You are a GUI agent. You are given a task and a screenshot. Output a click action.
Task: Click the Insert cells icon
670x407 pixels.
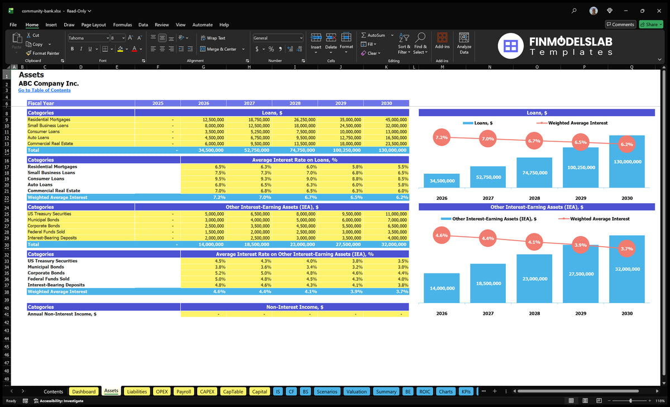316,37
